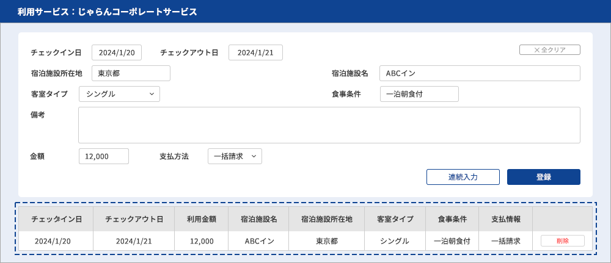Click the 宿泊施設所在地 table column header

click(326, 219)
